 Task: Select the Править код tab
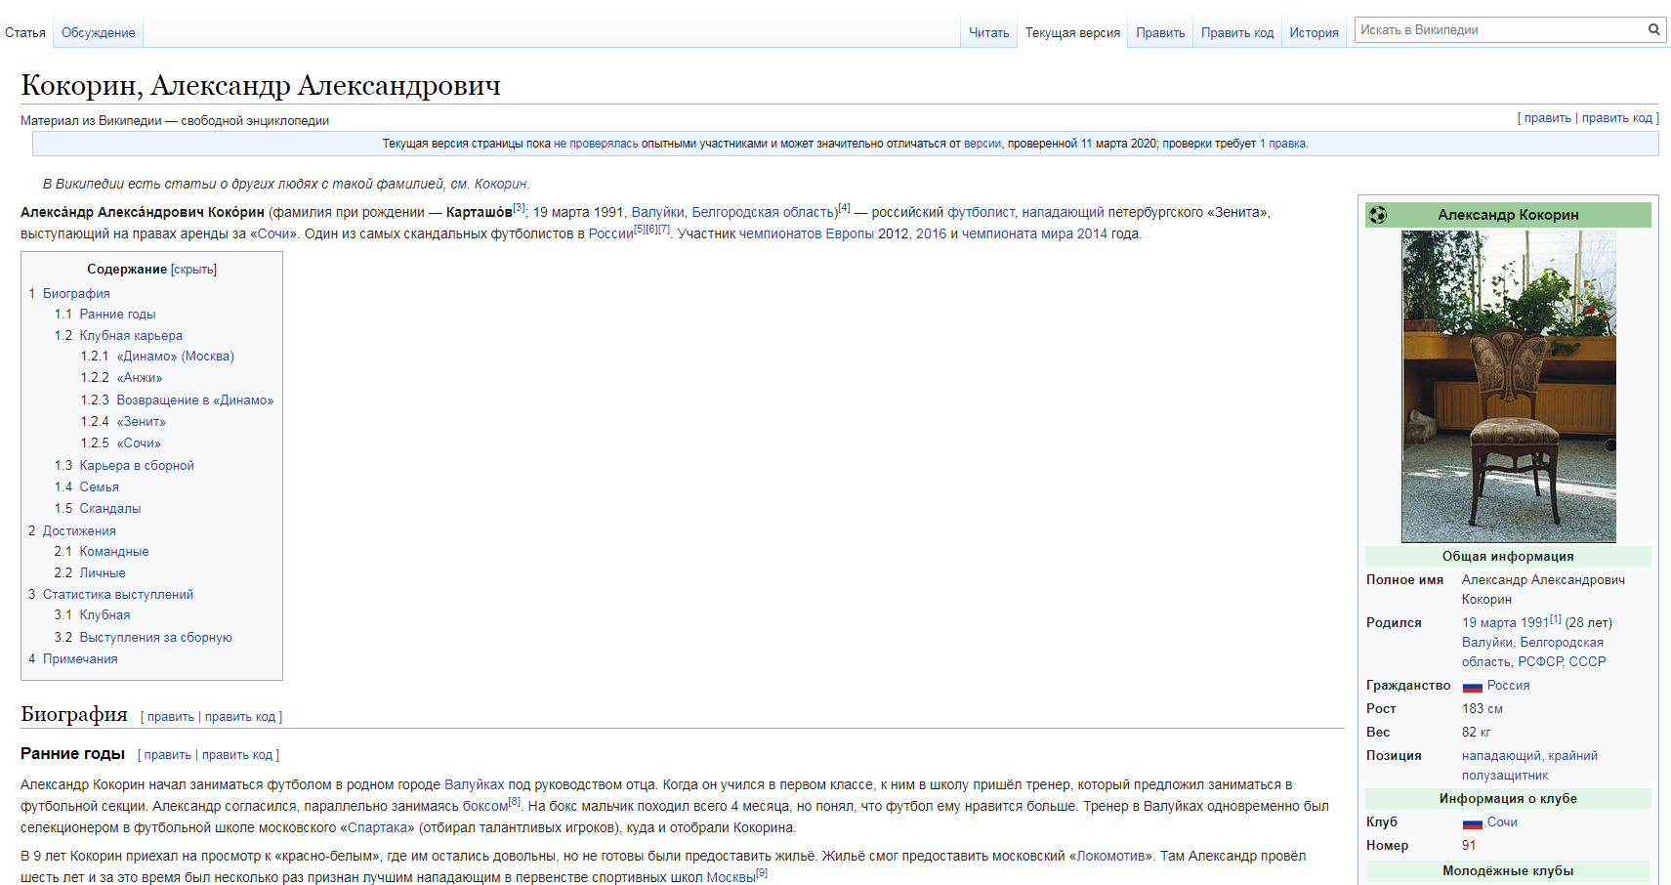coord(1236,33)
